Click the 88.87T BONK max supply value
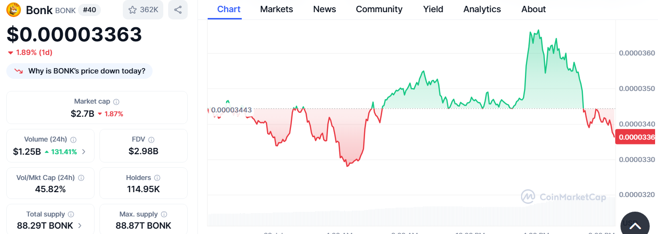 (x=143, y=226)
